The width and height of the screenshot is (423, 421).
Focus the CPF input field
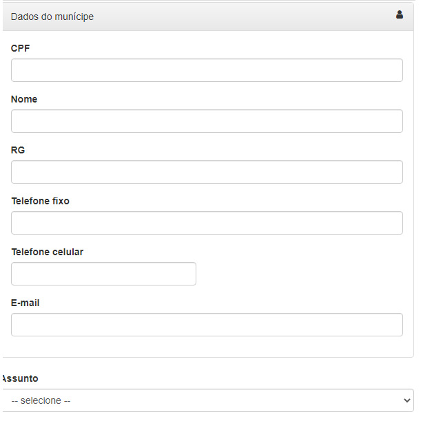click(x=207, y=70)
